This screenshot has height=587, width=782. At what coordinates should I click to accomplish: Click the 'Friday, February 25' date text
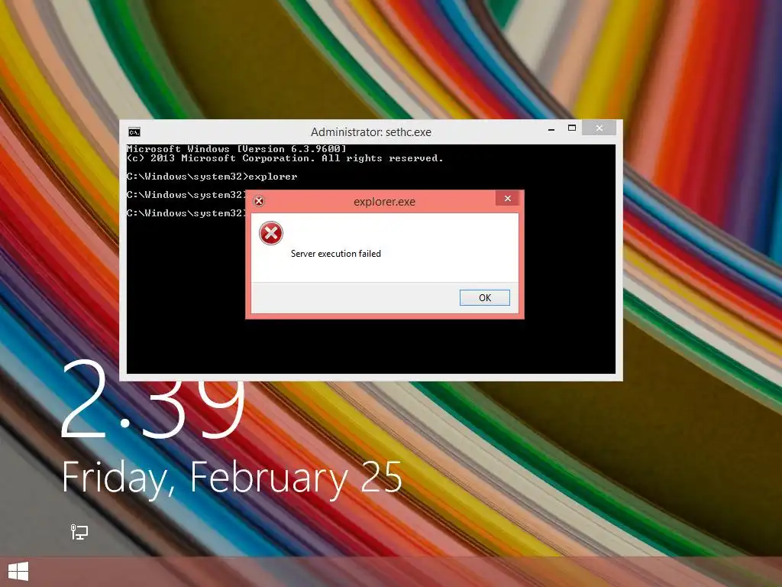(232, 478)
